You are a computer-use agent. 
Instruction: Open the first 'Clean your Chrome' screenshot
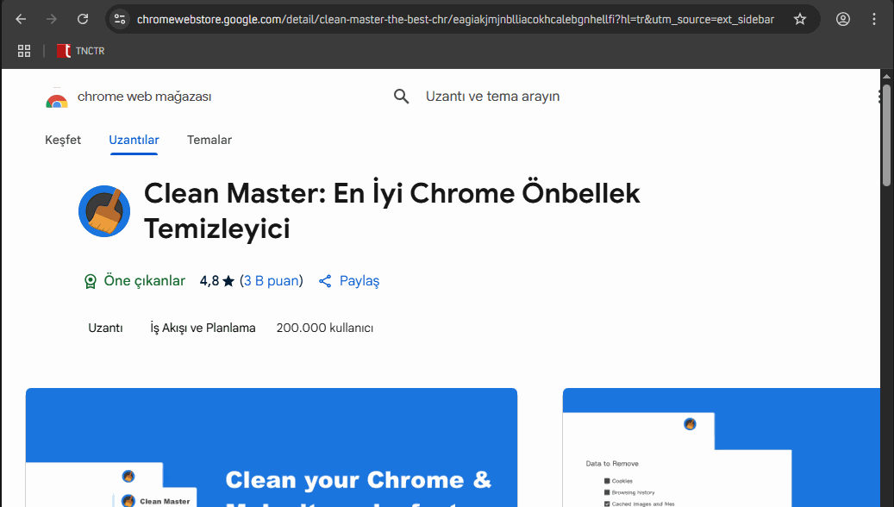[272, 448]
